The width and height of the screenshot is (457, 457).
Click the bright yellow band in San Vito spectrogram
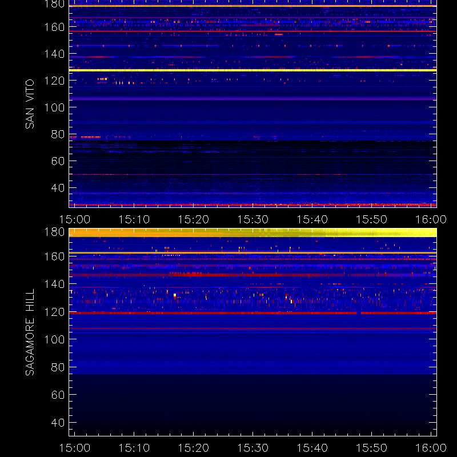pyautogui.click(x=252, y=70)
